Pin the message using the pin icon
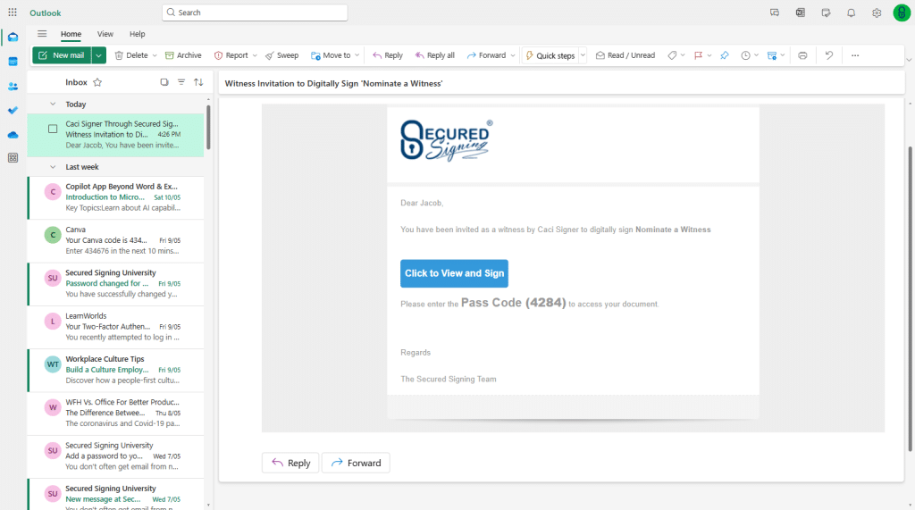Viewport: 915px width, 510px height. [725, 55]
